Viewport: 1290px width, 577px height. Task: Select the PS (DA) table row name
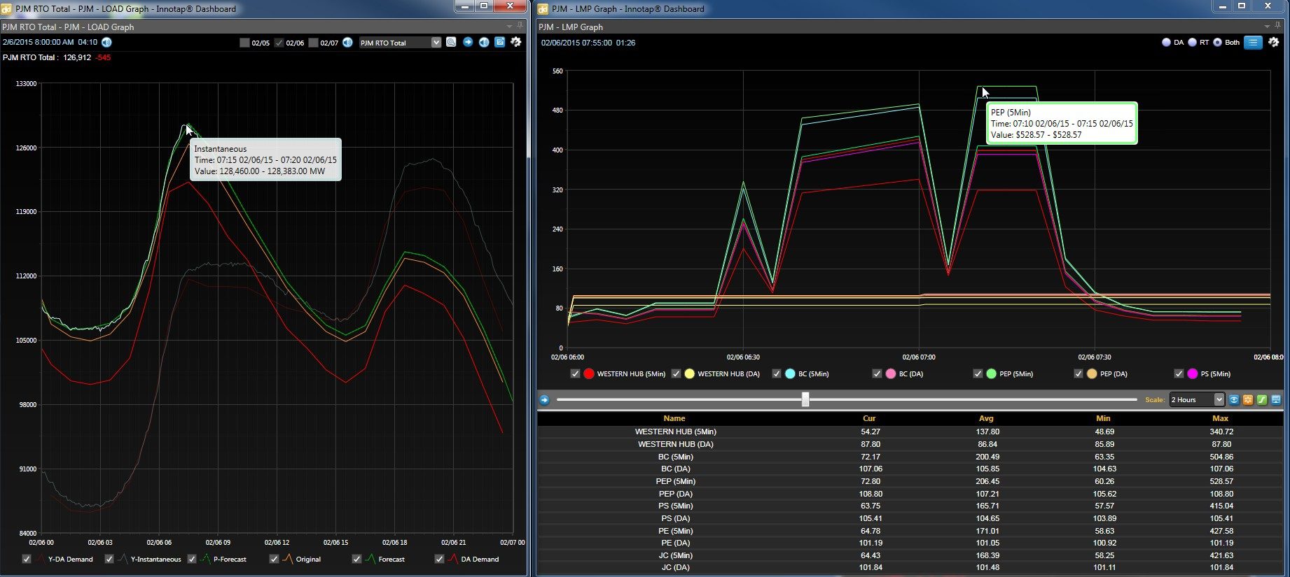(x=675, y=518)
